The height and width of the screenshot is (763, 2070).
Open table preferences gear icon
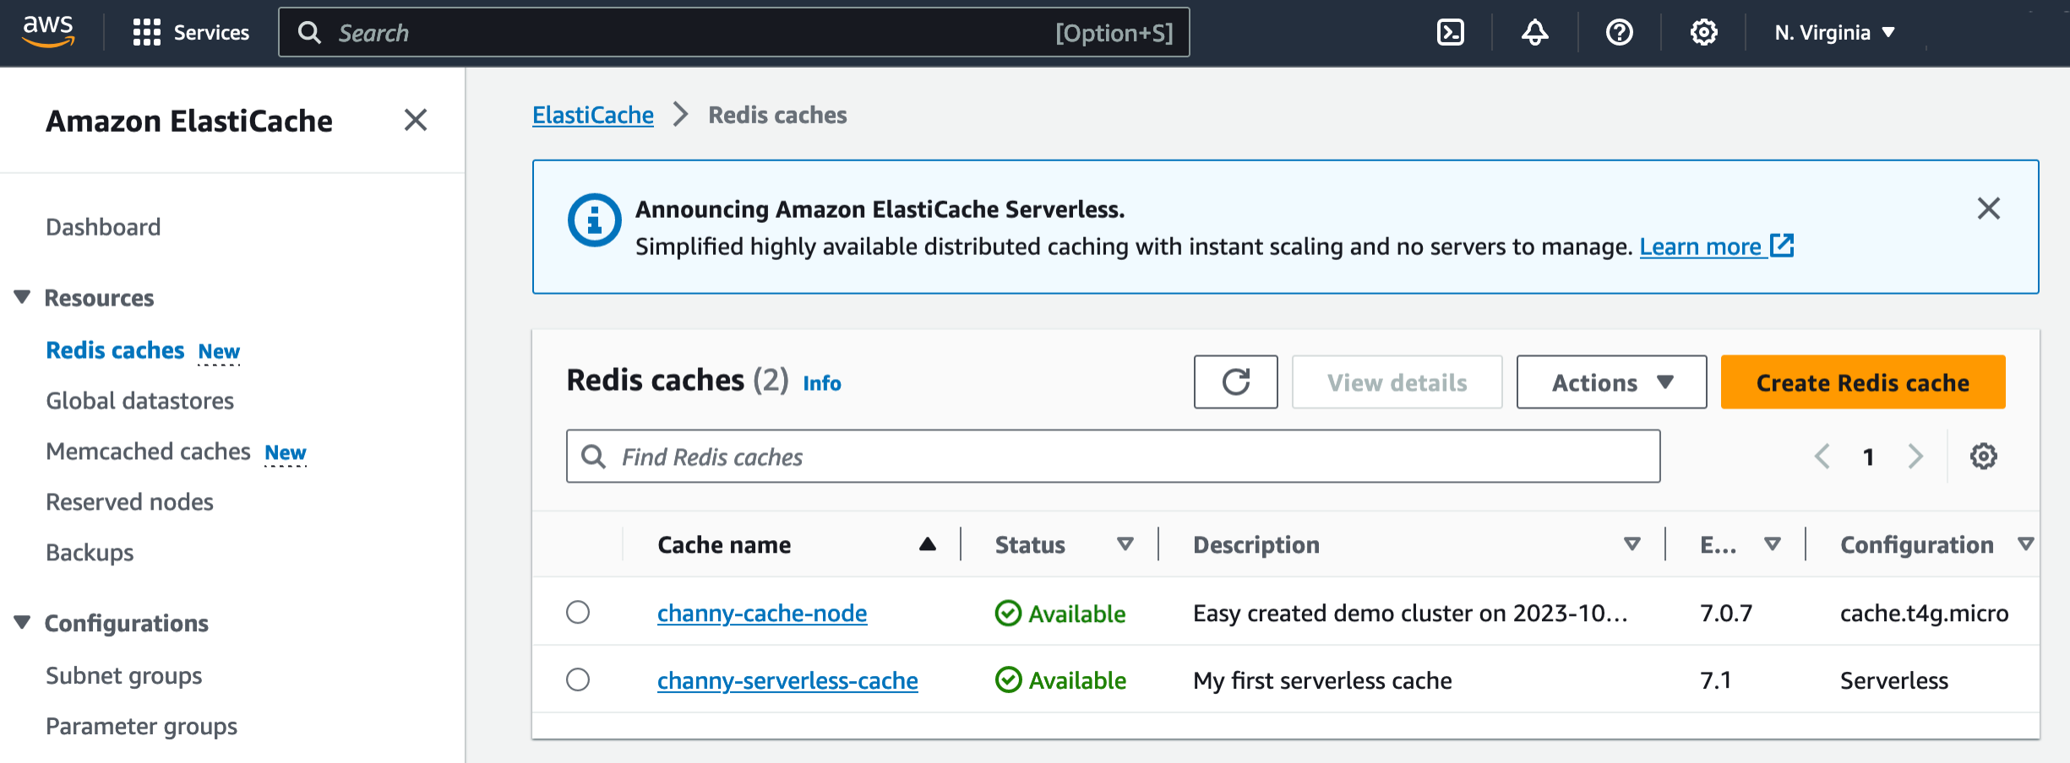point(1983,457)
